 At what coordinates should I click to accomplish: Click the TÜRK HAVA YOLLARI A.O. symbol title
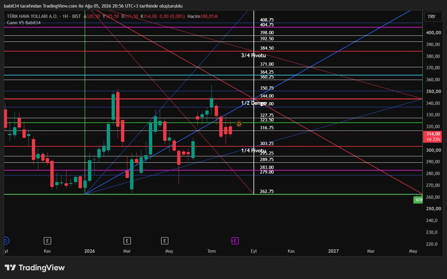pyautogui.click(x=32, y=16)
